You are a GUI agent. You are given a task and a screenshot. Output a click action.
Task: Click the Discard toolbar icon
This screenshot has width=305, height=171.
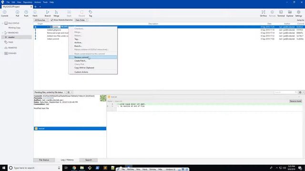81,13
